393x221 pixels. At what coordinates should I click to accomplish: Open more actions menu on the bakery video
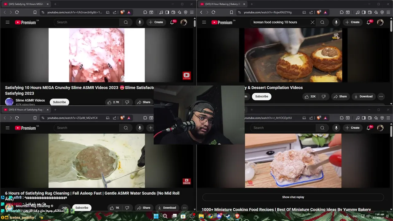click(381, 96)
